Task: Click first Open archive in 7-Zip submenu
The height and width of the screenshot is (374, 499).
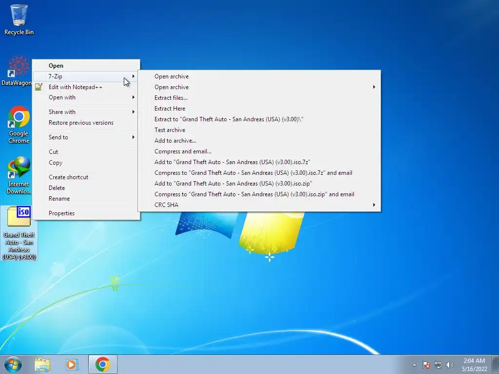Action: [259, 76]
